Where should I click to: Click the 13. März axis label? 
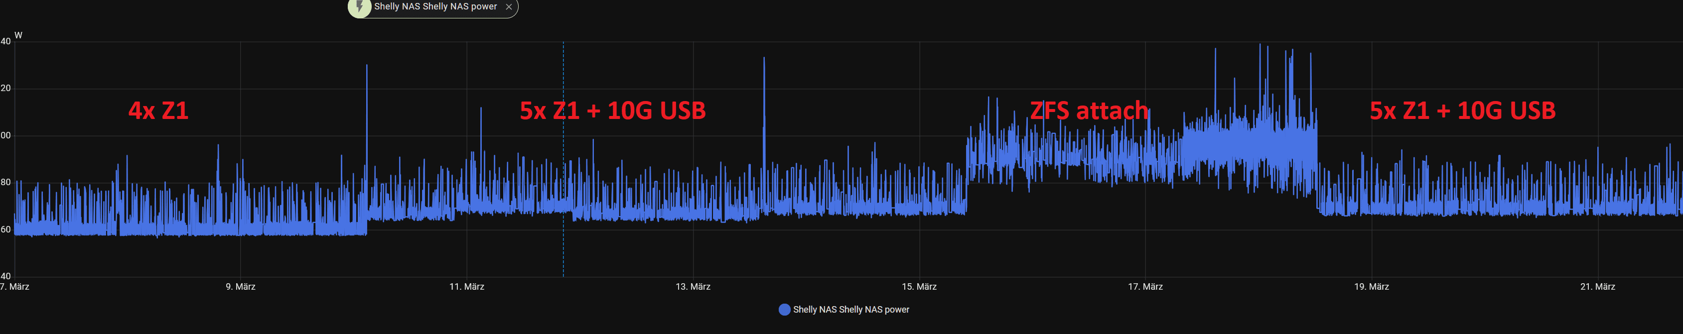693,286
